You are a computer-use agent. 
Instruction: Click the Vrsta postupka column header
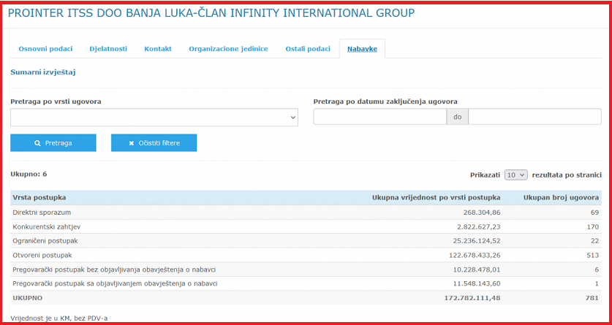click(39, 198)
